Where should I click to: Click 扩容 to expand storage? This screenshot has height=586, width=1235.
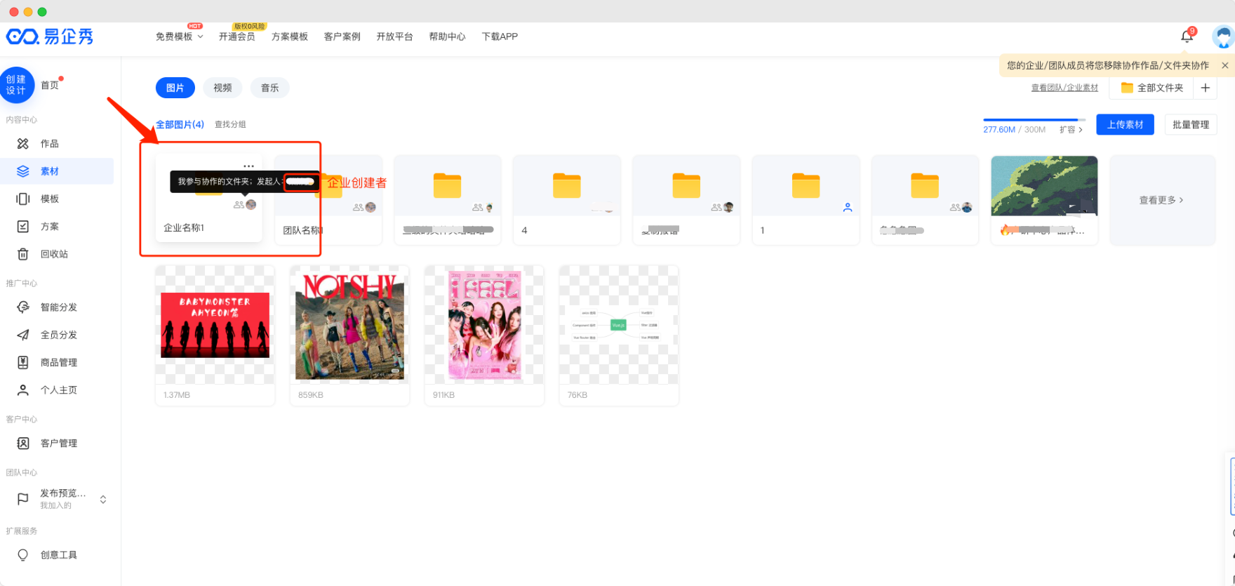[1071, 130]
